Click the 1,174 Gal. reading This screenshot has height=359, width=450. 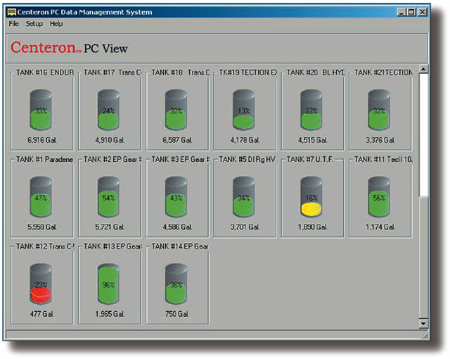380,227
